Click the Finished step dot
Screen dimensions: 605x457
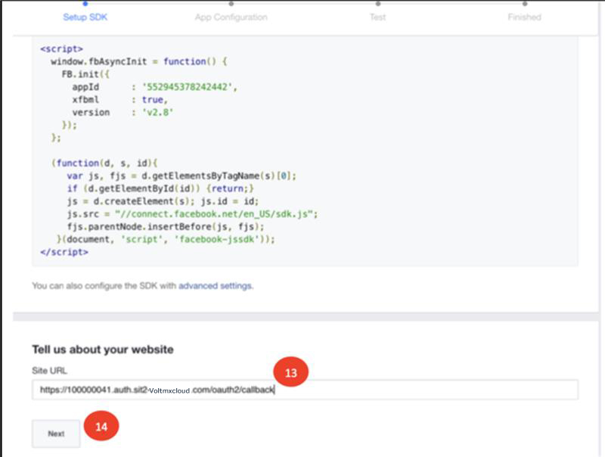pyautogui.click(x=524, y=4)
